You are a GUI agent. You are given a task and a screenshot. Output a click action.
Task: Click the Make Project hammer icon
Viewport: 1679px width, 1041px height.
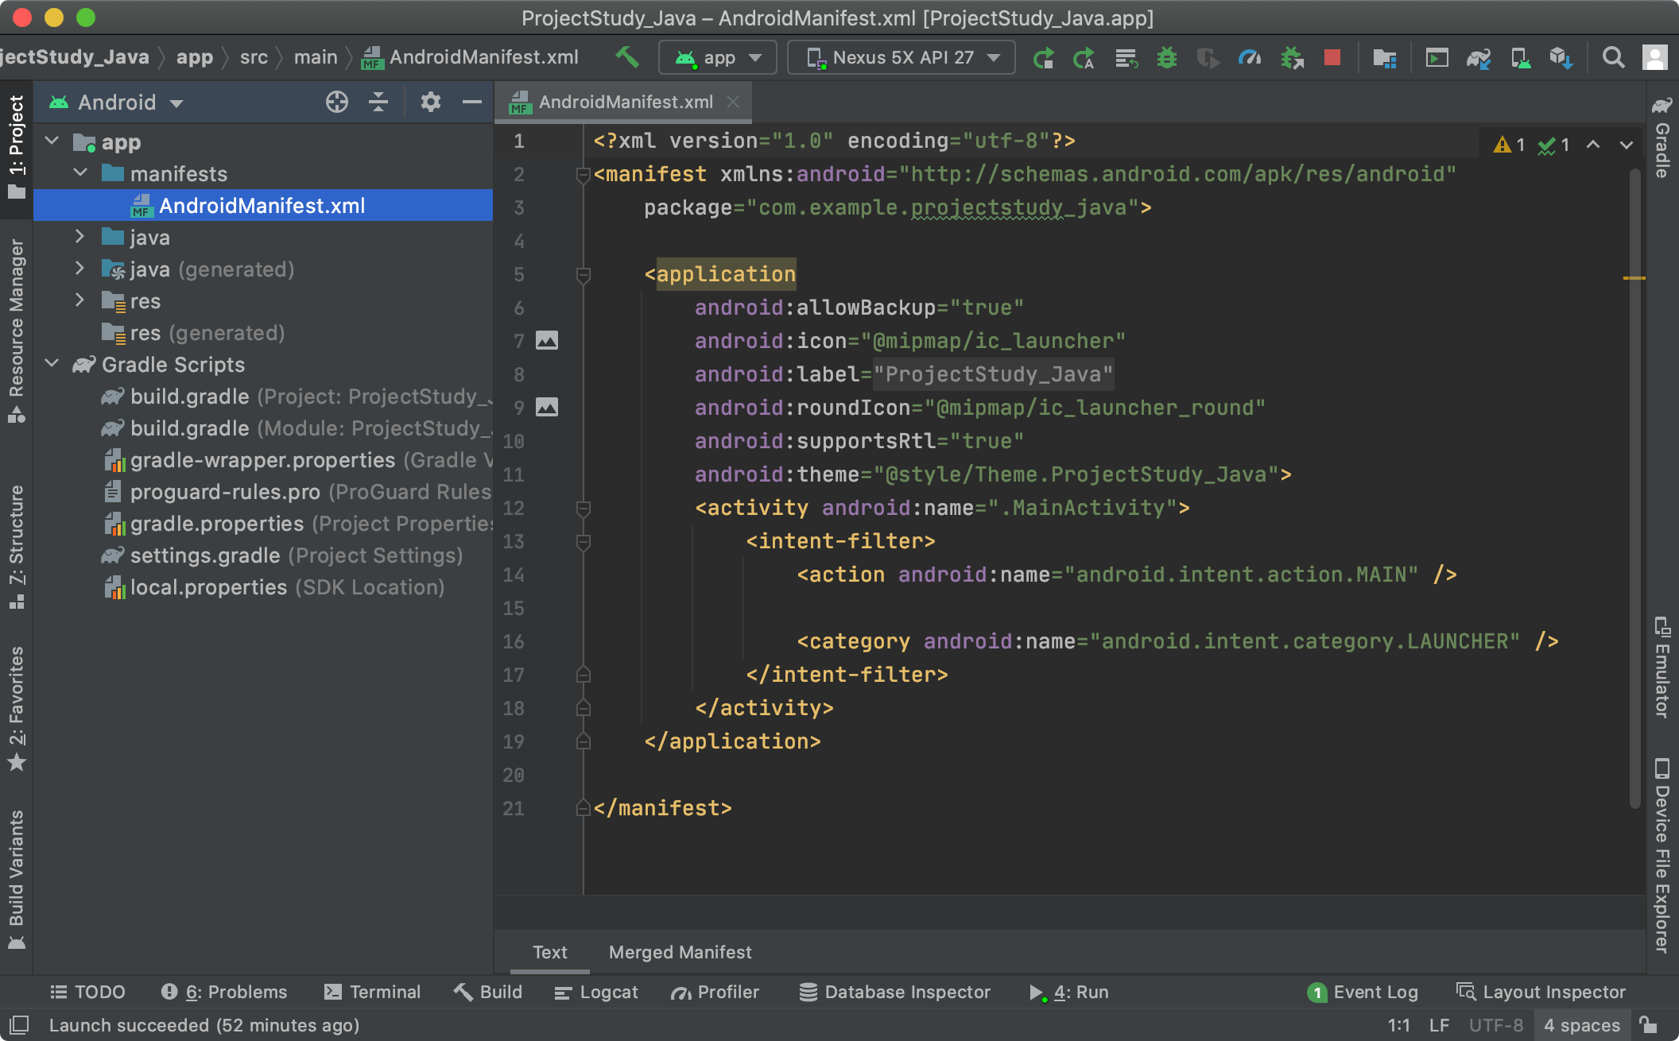click(x=626, y=57)
